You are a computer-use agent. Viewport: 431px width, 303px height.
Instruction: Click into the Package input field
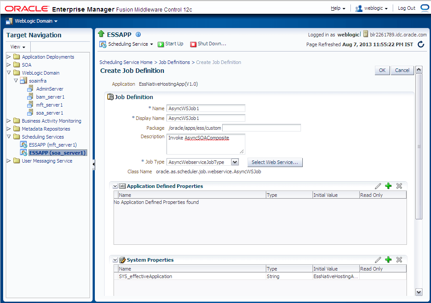coord(261,128)
